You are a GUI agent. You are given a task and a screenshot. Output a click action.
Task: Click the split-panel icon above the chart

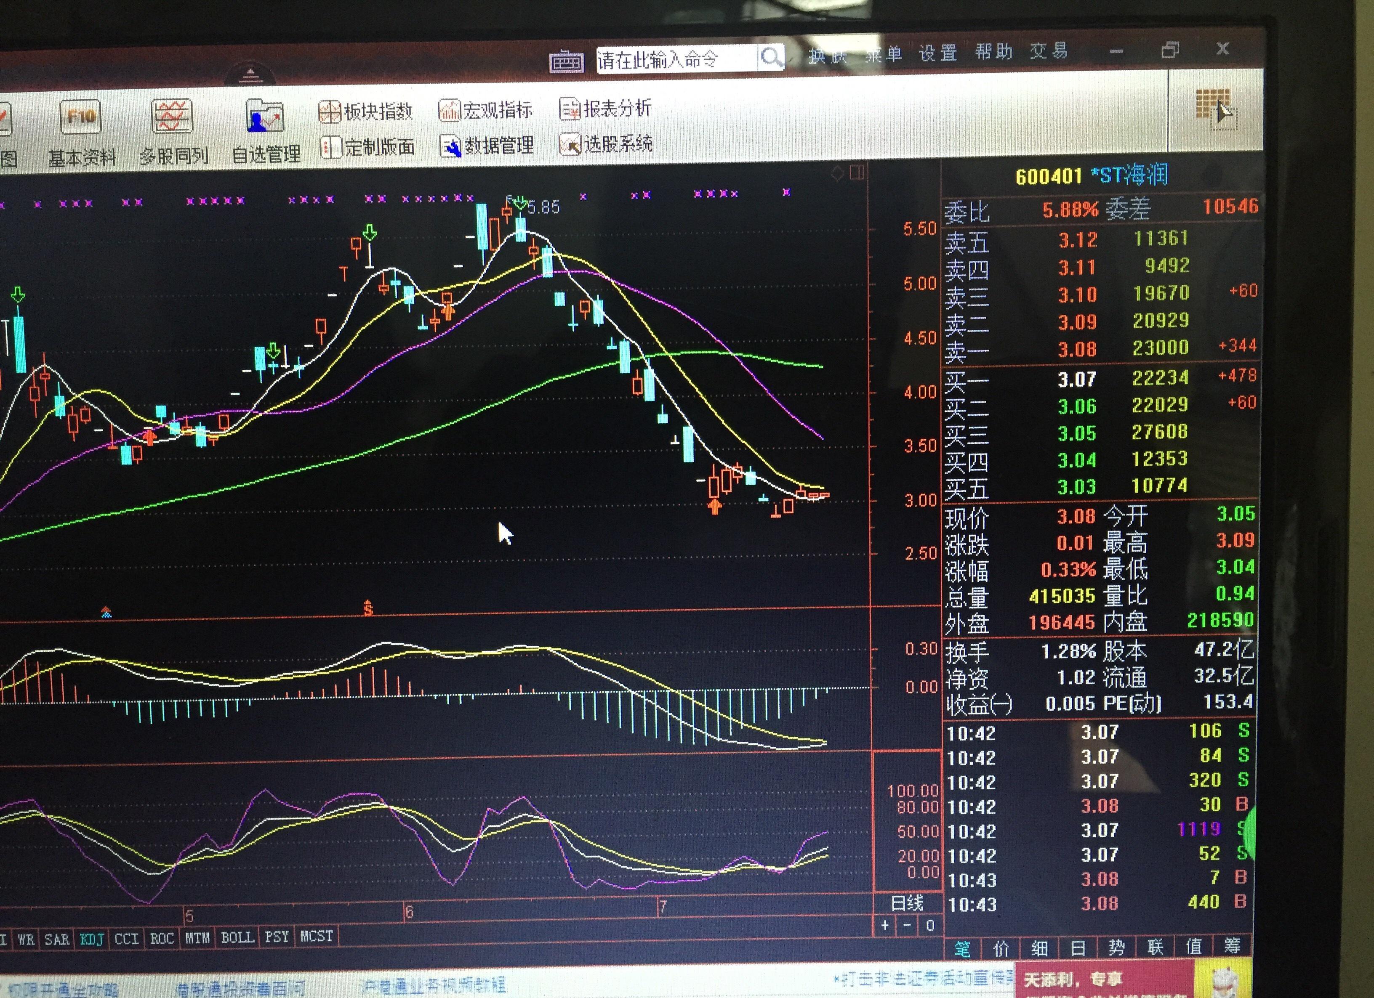pos(857,173)
